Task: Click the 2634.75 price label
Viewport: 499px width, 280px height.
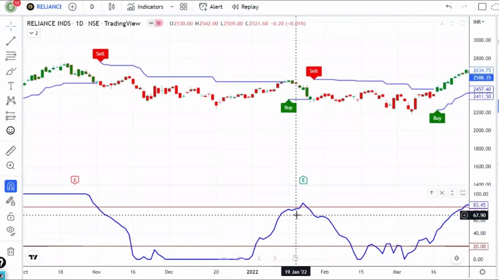Action: point(481,70)
